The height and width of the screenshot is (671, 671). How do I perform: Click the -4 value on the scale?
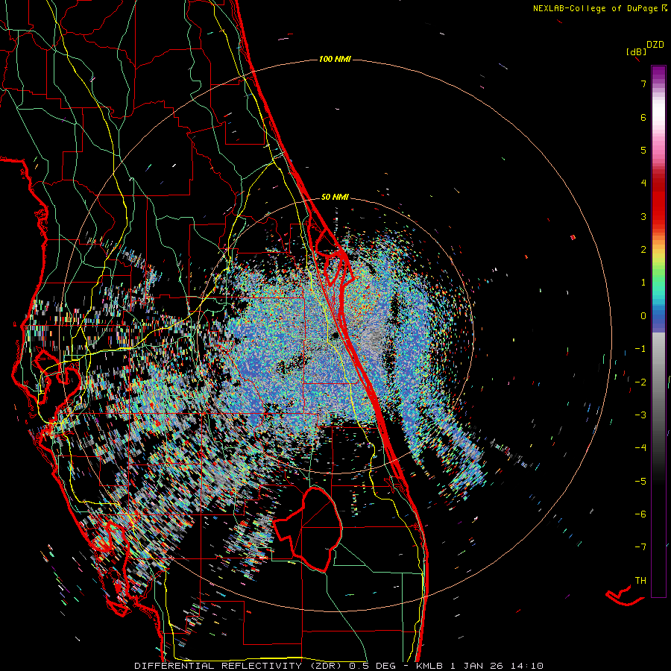640,448
